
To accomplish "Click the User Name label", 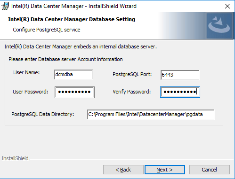I will 26,73.
